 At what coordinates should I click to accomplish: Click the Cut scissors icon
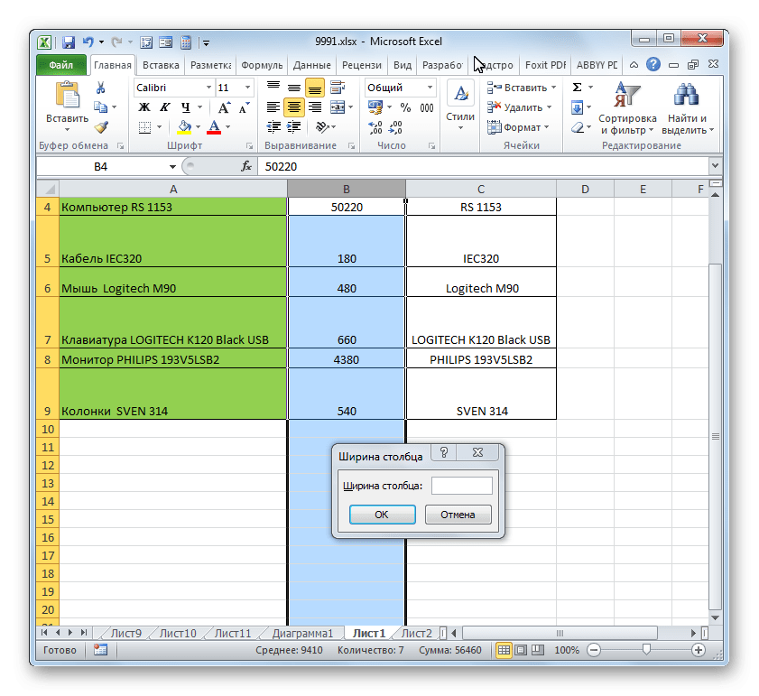click(101, 88)
